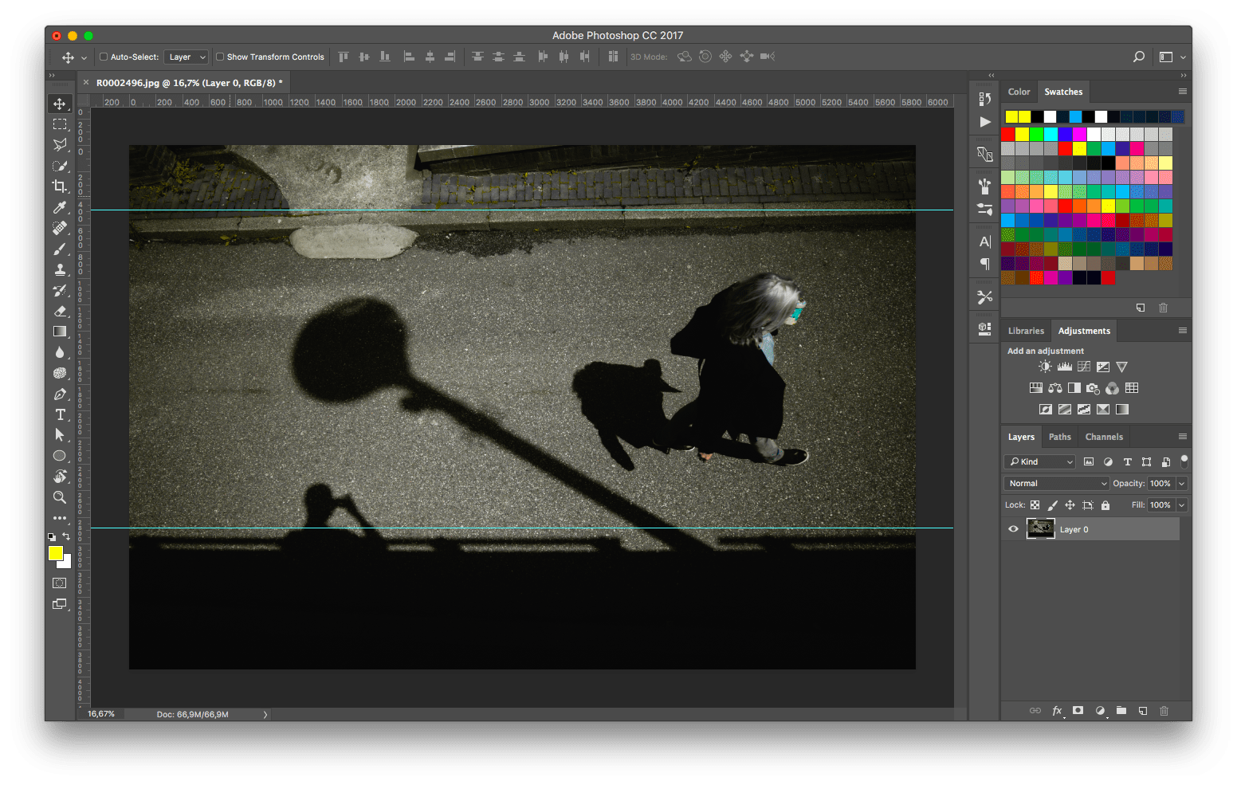Activate the Horizontal Type tool
Screen dimensions: 1237x785
click(x=60, y=414)
